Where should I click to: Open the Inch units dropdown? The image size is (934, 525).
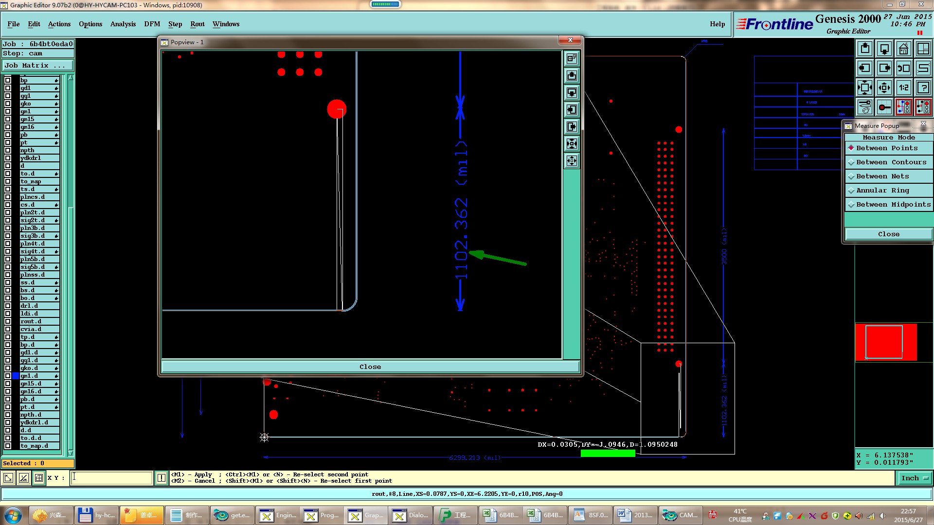coord(915,478)
